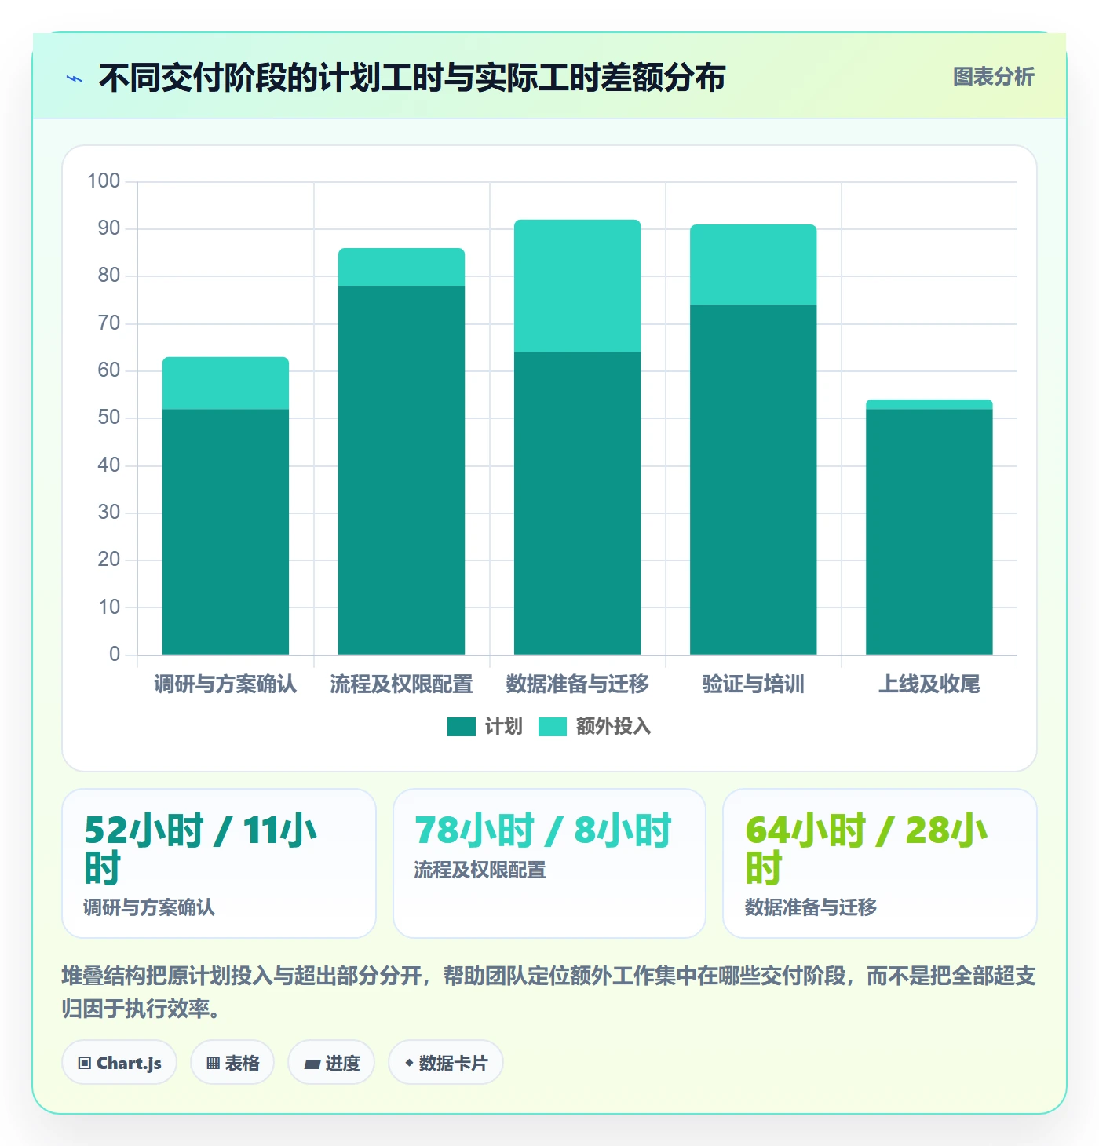Select the 流程及权限配置 plan bar segment

tap(401, 470)
